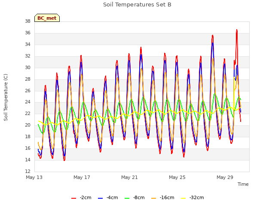This screenshot has height=206, width=275.
Task: Click the 14 y-axis tick label
Action: [x=27, y=160]
